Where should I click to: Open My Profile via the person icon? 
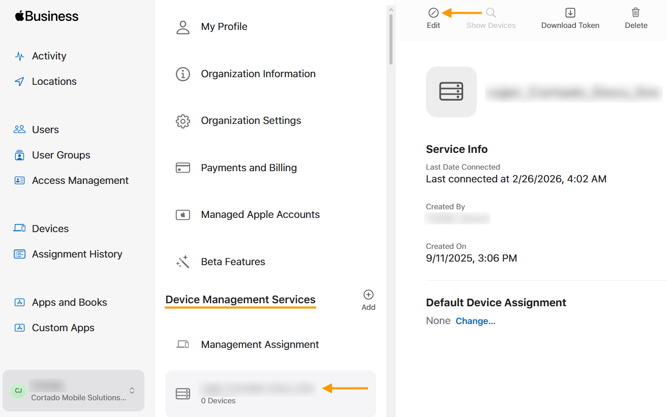click(183, 26)
